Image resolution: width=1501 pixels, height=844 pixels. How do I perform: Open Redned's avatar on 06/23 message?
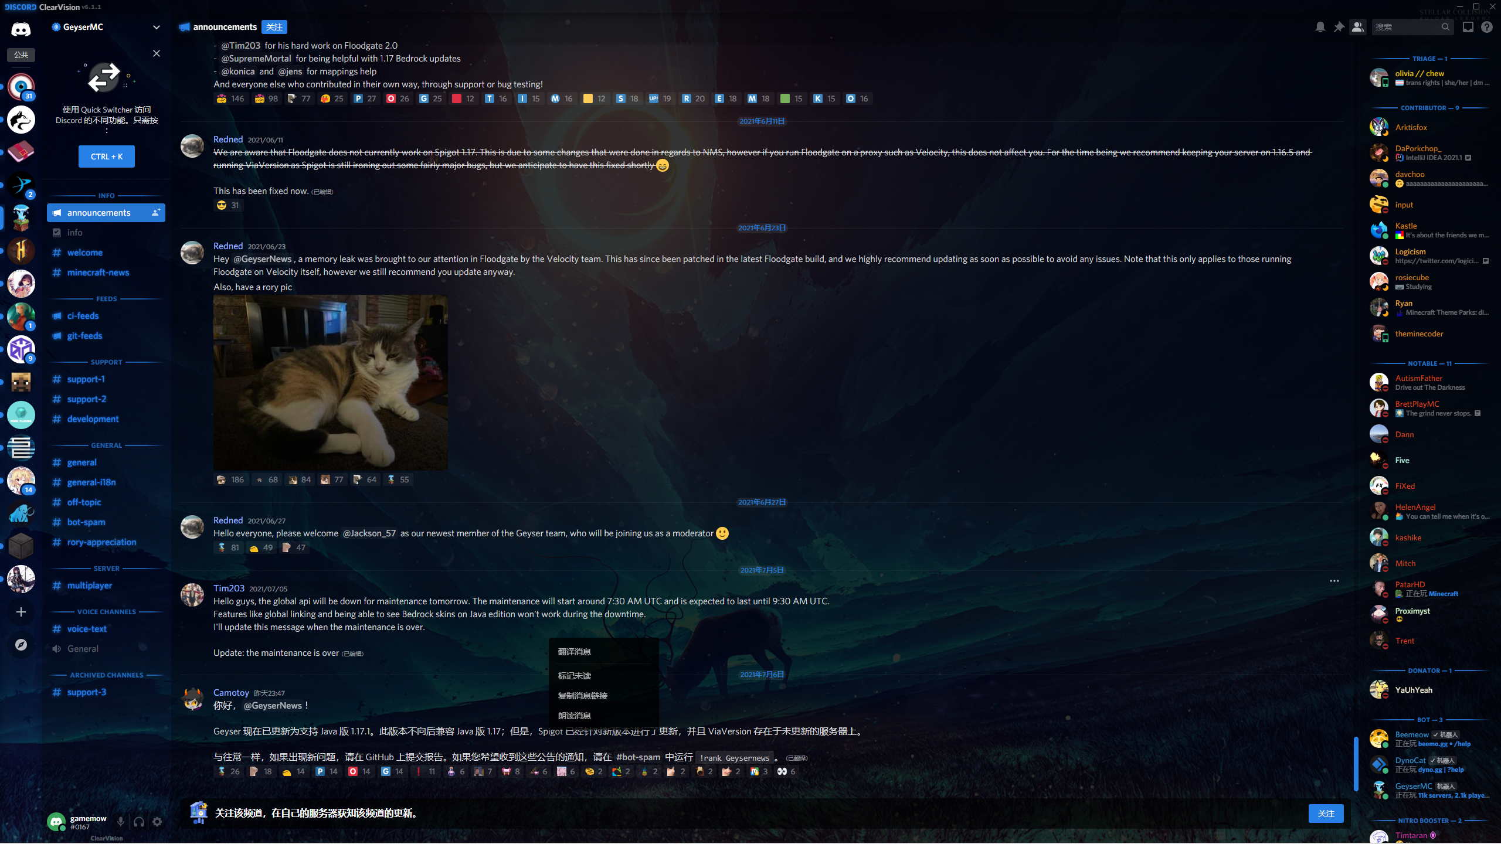click(x=192, y=253)
